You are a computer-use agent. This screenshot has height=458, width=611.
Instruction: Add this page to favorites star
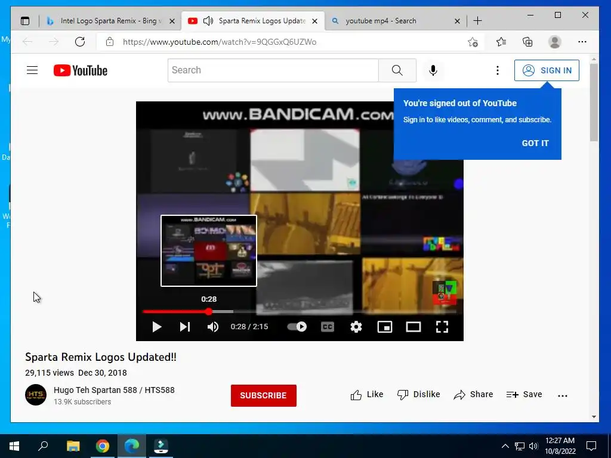tap(473, 42)
